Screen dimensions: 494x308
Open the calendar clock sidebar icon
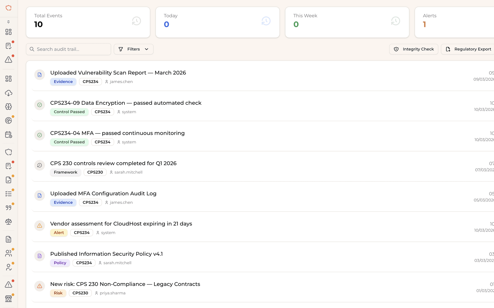(x=8, y=134)
